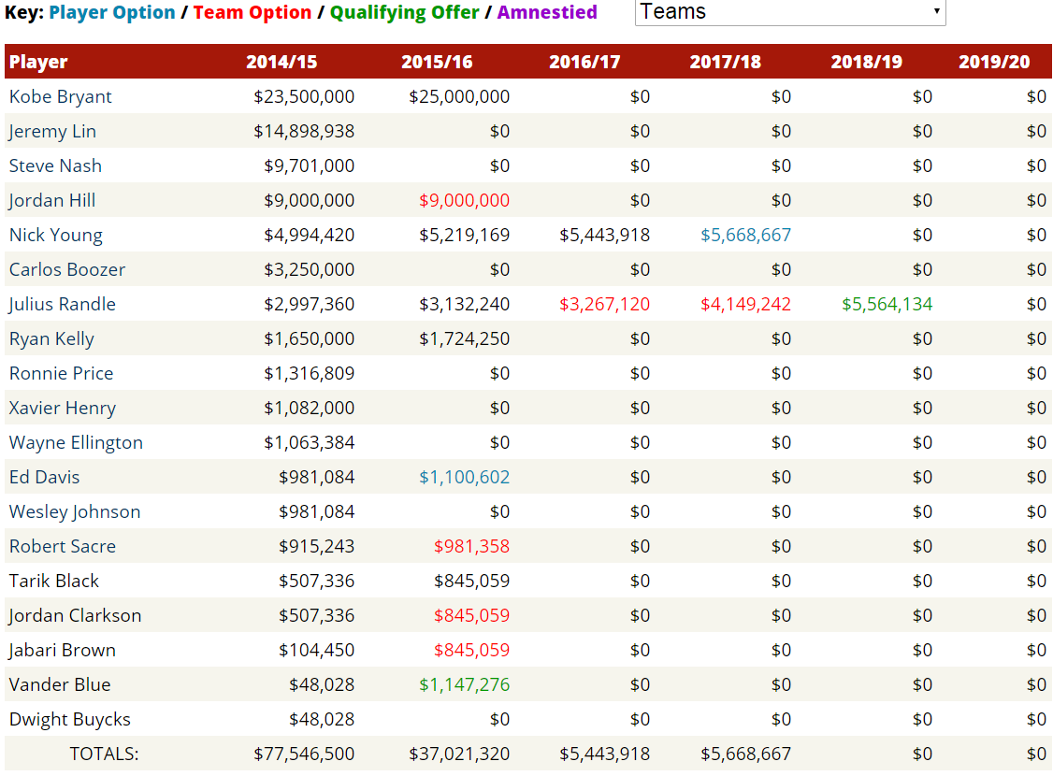Click the Player column header

pos(38,63)
